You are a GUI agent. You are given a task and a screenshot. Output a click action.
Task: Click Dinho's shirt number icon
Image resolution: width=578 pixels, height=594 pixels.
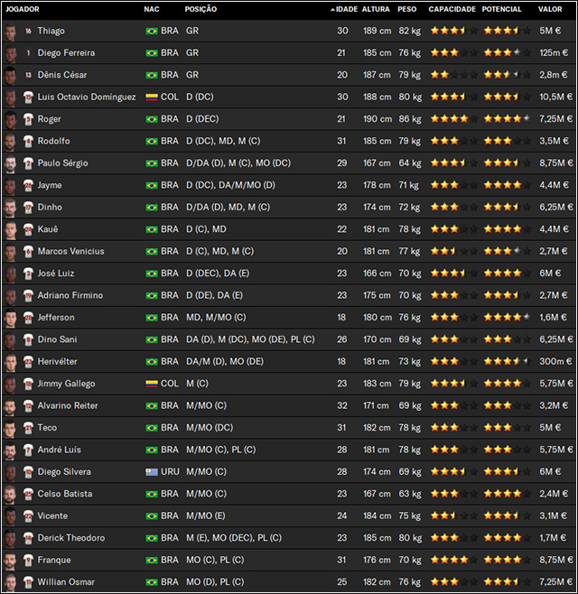point(28,208)
